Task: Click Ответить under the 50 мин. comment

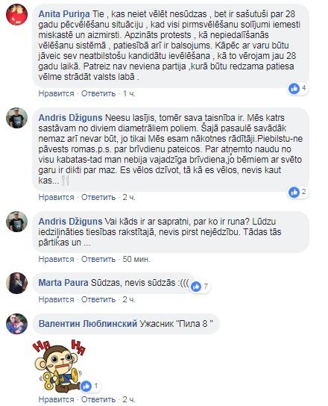Action: (x=98, y=259)
